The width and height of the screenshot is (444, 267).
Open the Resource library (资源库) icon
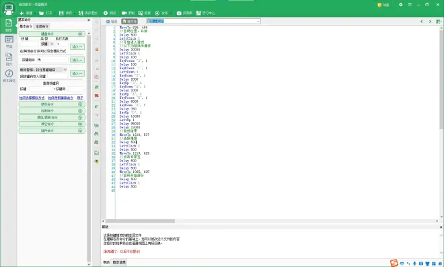[x=179, y=13]
